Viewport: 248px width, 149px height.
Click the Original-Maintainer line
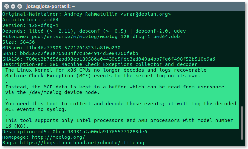(87, 14)
